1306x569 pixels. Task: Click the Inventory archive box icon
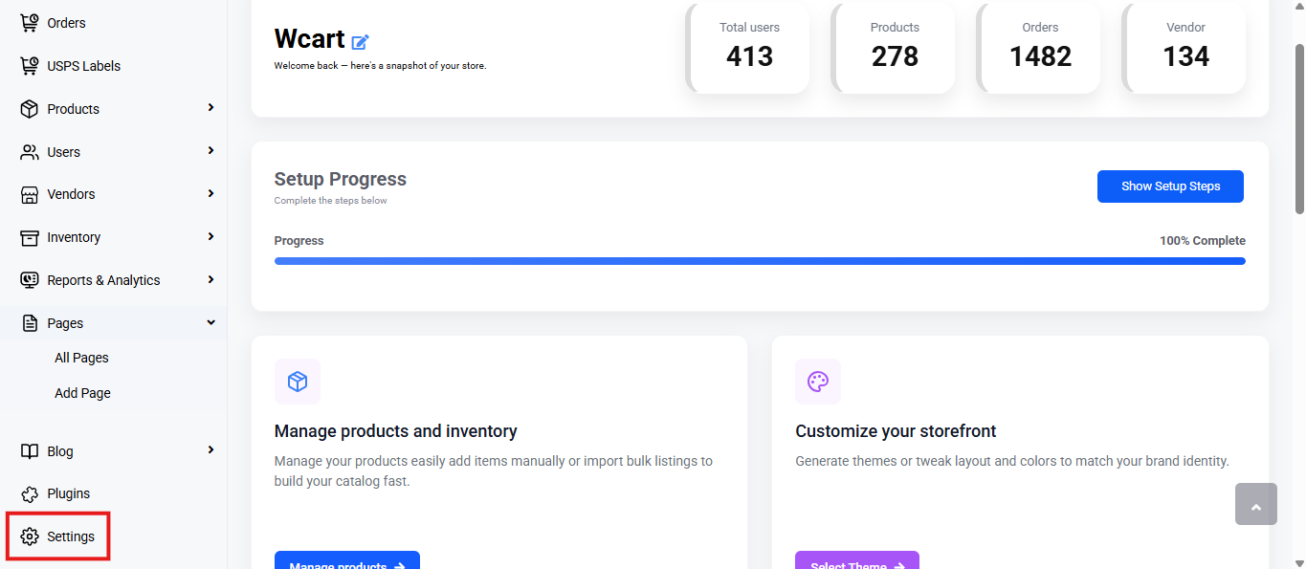coord(30,237)
